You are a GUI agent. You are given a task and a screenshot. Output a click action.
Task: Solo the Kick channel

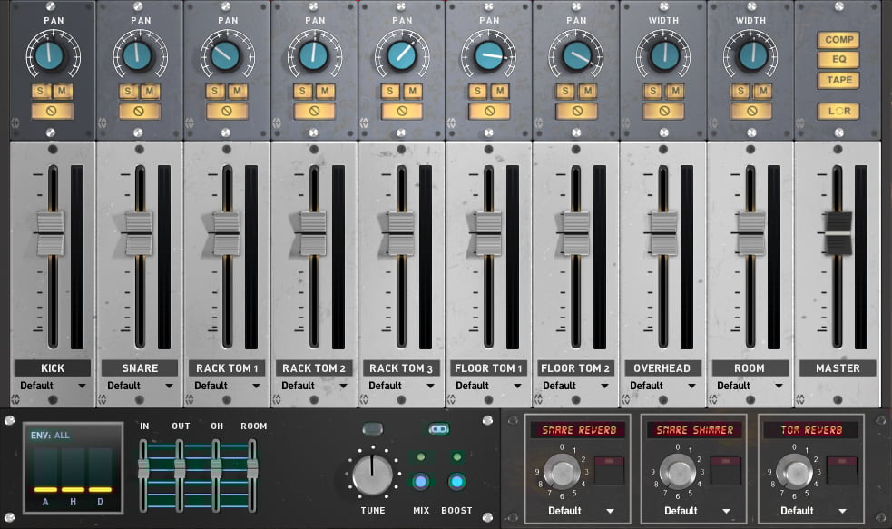[41, 91]
